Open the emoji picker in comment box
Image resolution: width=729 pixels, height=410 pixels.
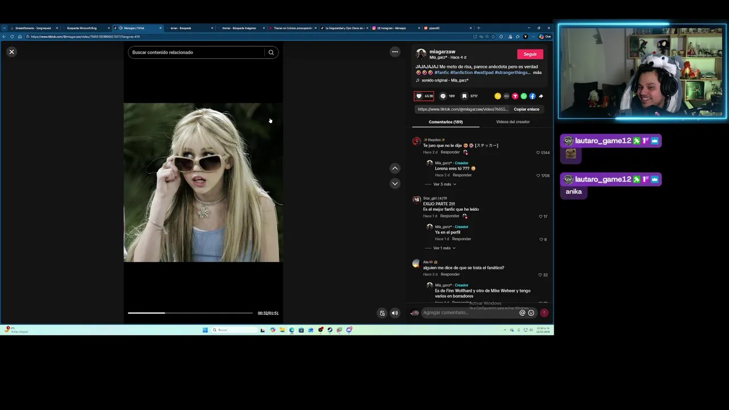coord(531,313)
